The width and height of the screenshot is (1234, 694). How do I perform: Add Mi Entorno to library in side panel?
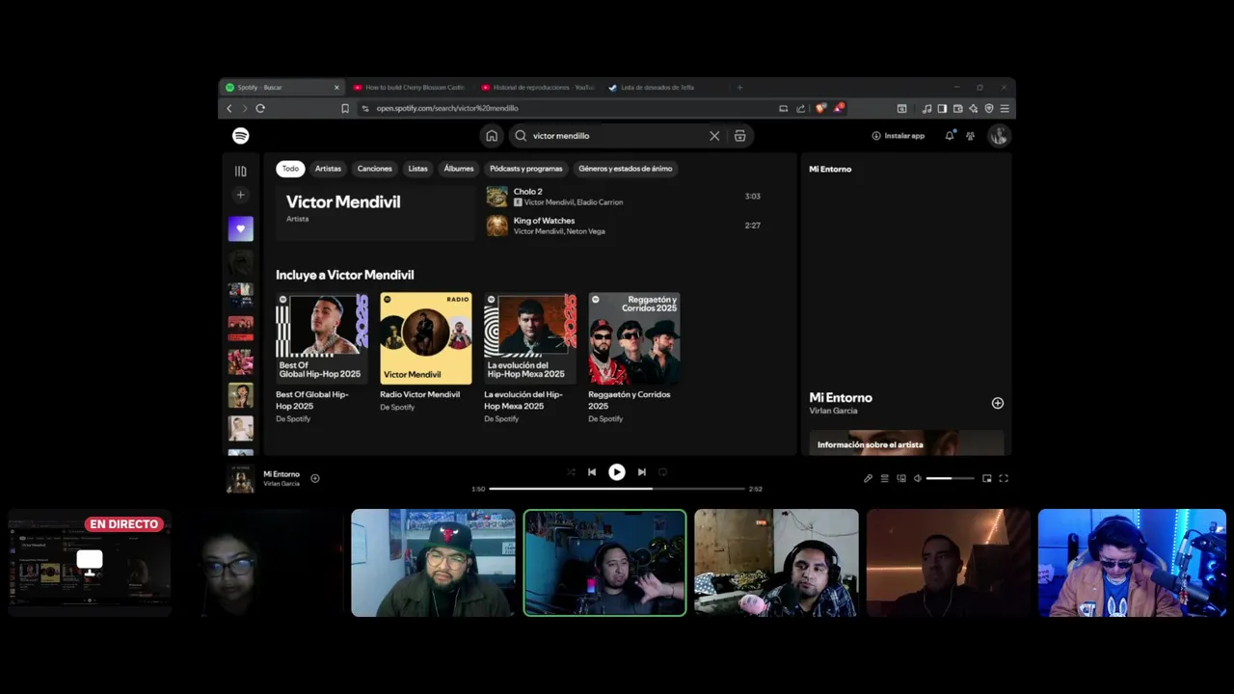tap(998, 403)
